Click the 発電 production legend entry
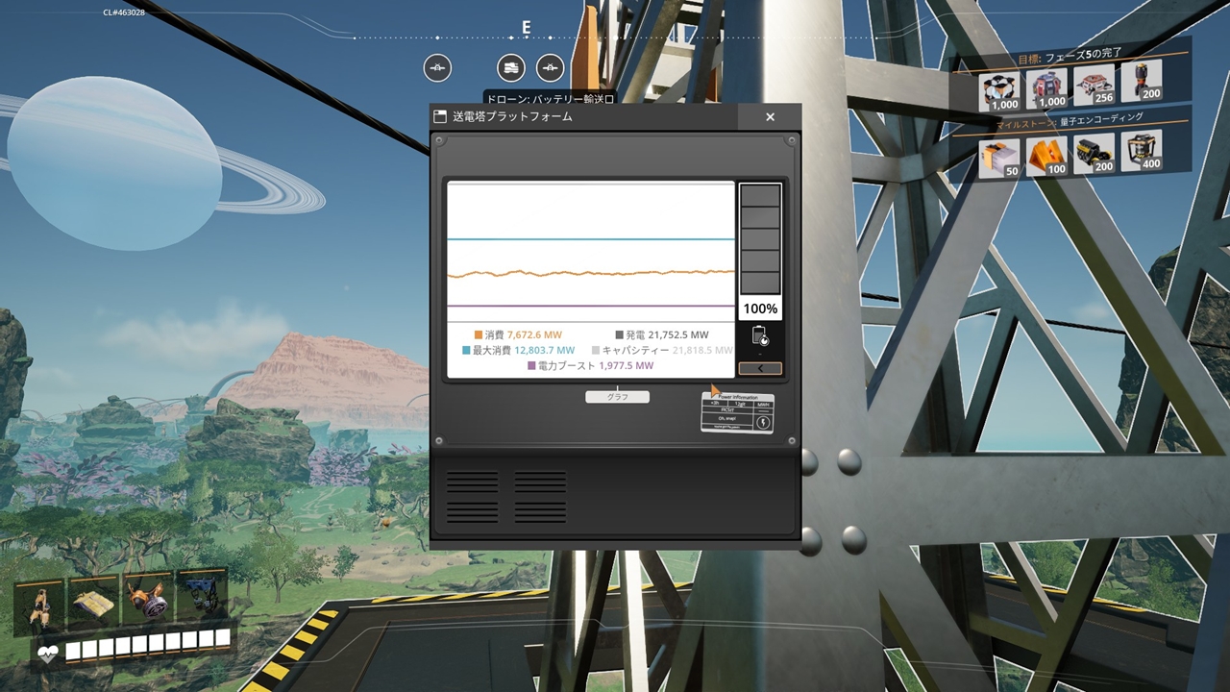The height and width of the screenshot is (692, 1230). [x=662, y=335]
